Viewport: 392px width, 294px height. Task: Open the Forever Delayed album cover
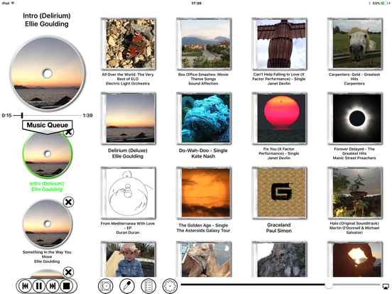(x=355, y=119)
